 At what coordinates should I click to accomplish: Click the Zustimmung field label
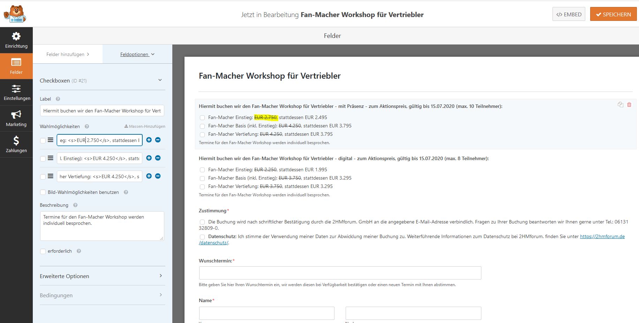click(212, 211)
